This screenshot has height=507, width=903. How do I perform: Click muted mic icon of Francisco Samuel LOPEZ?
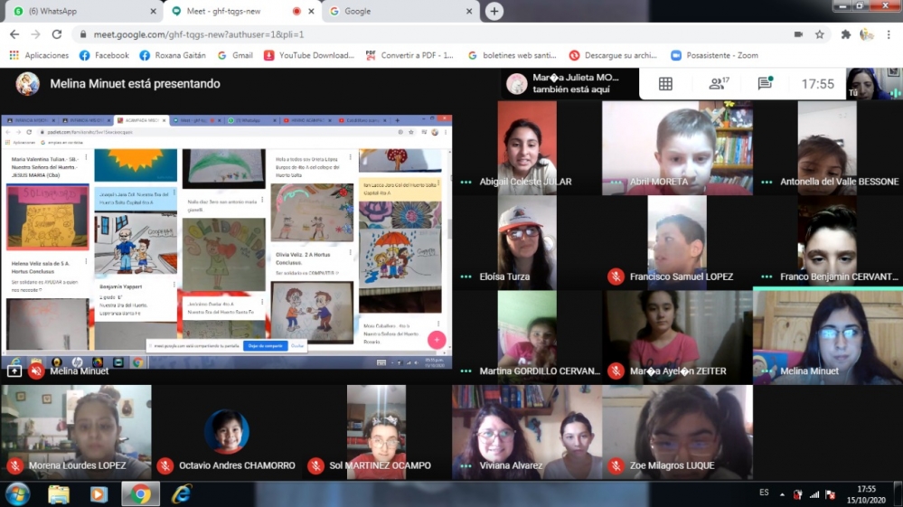pos(616,277)
